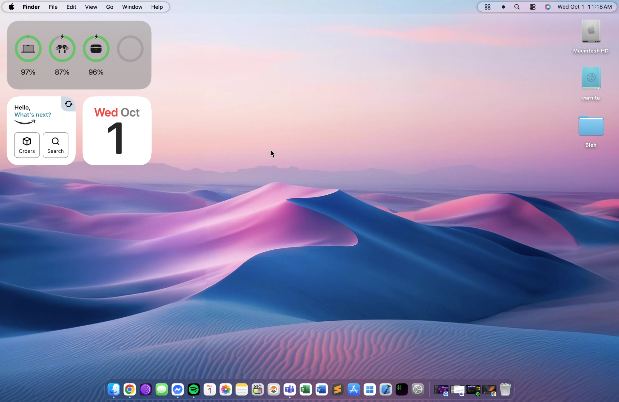Launch Final Cut Pro from the Dock
619x402 pixels.
(258, 389)
